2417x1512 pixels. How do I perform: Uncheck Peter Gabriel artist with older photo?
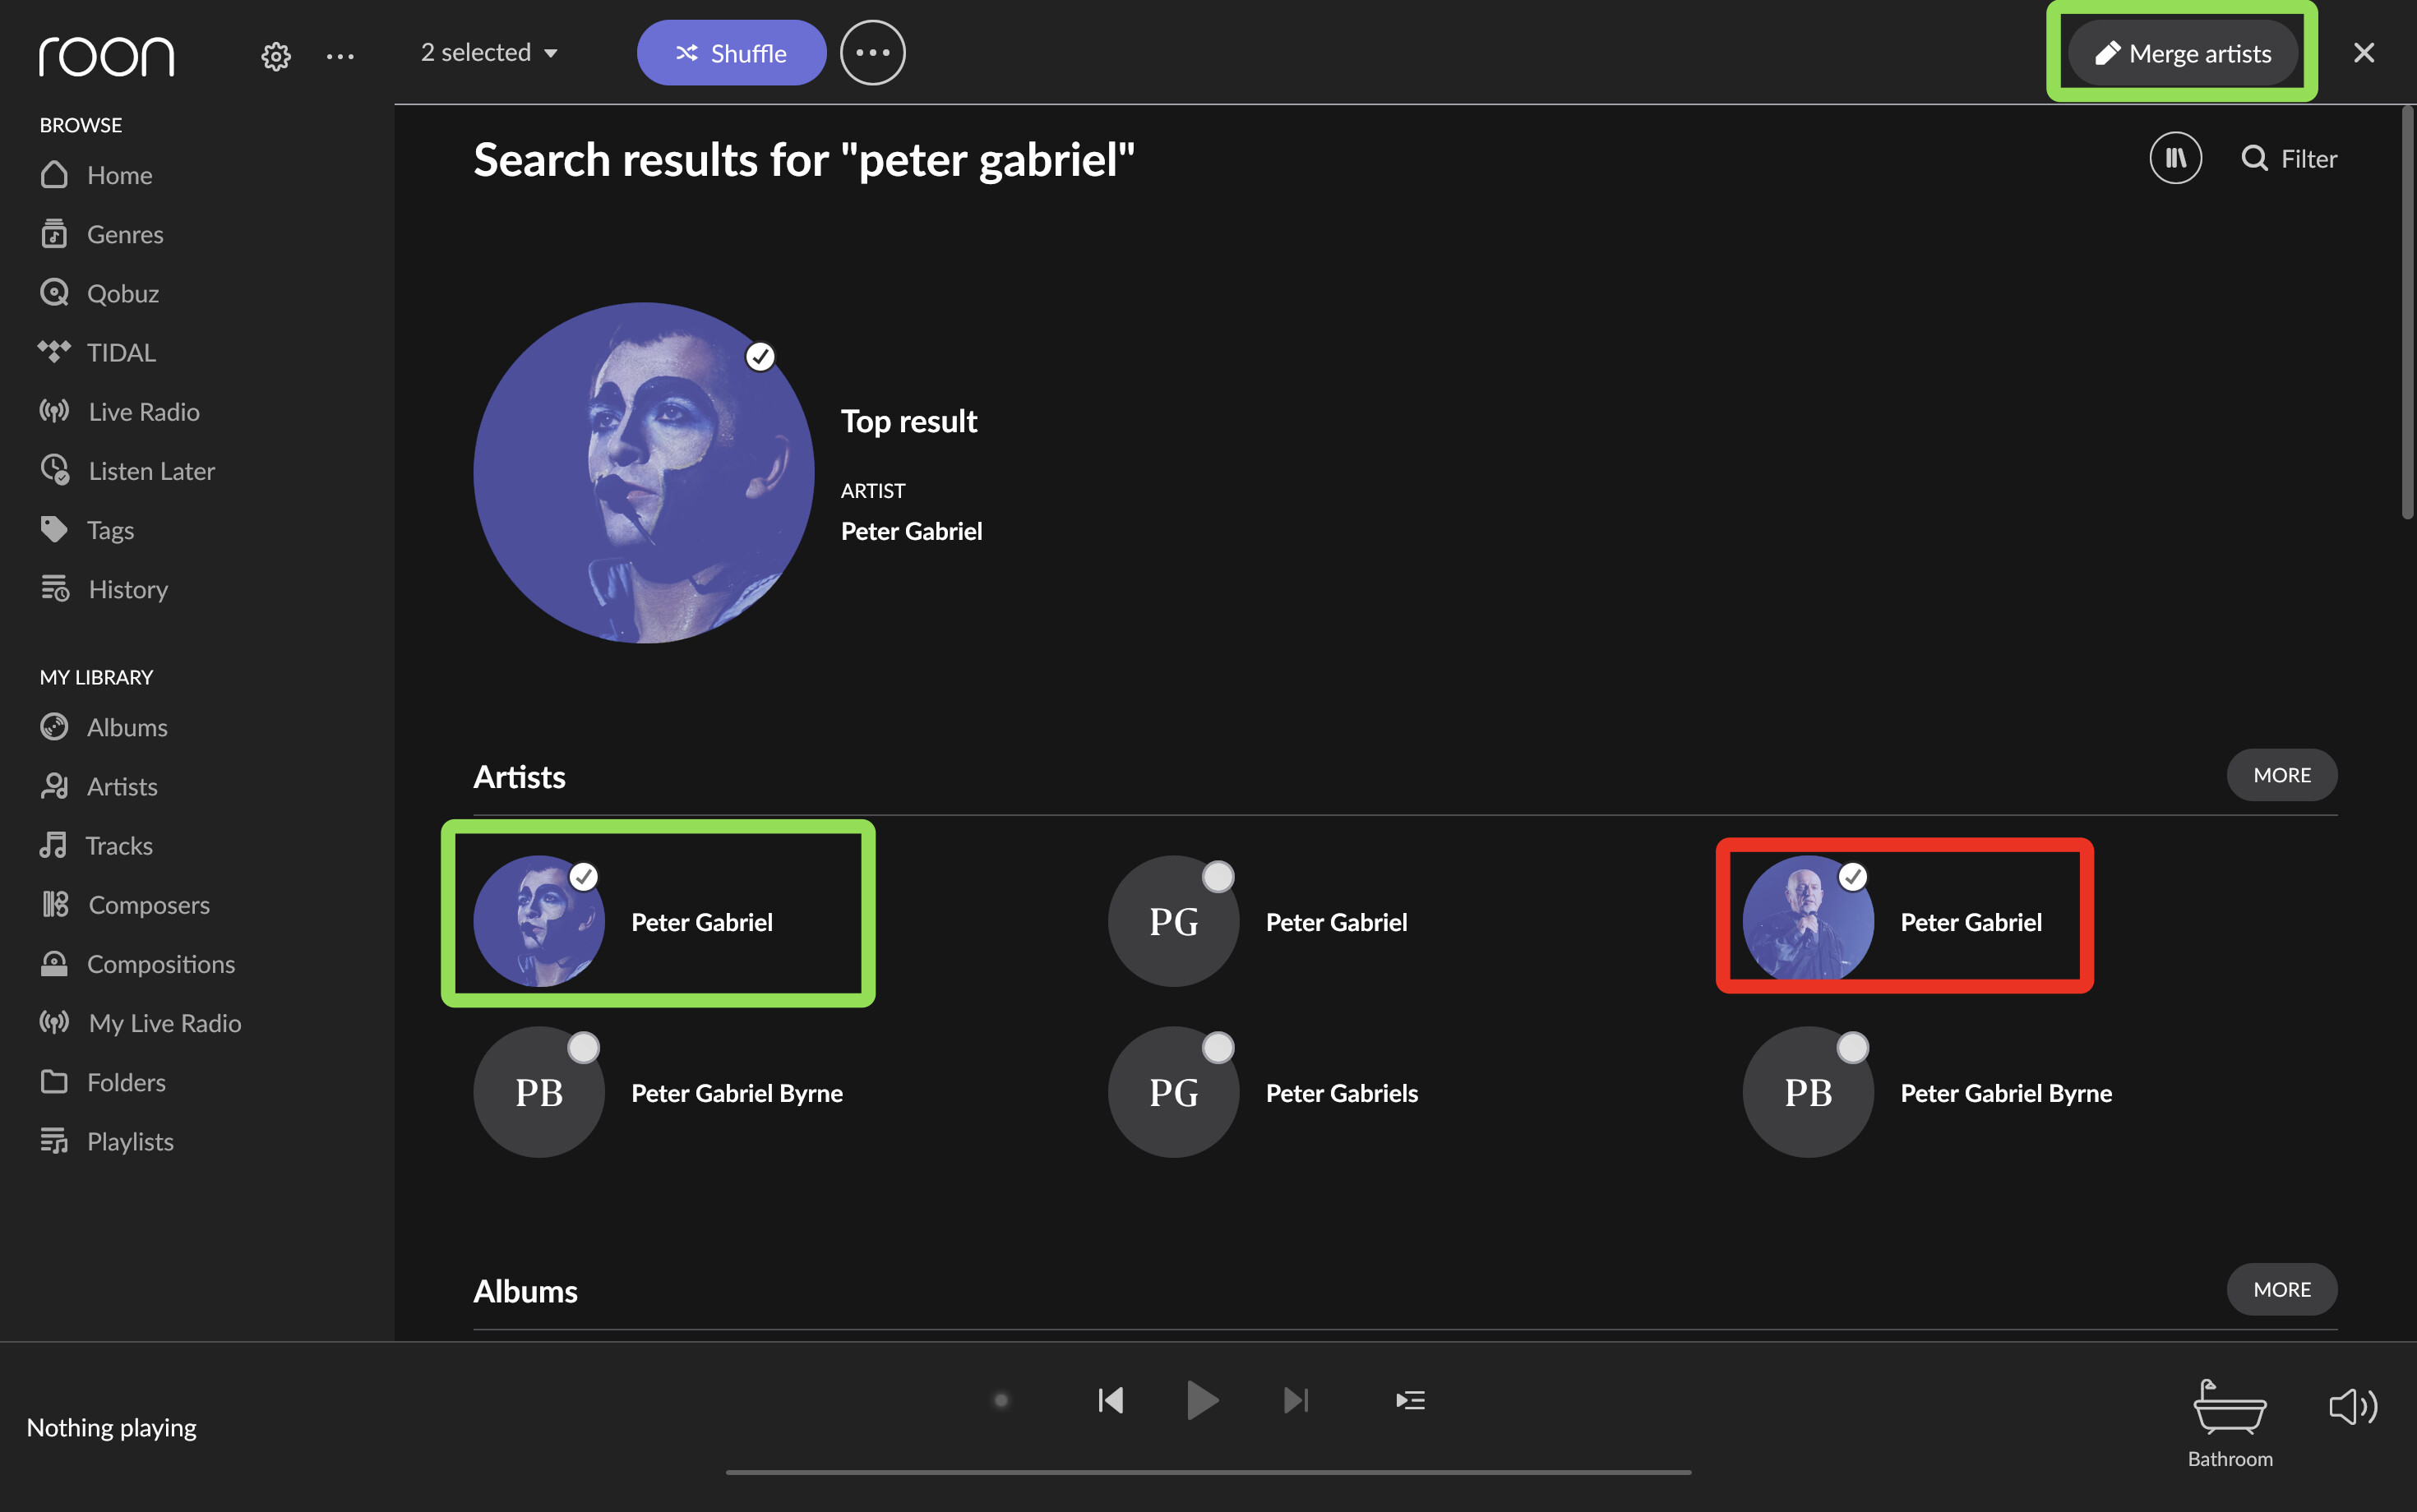[x=1851, y=877]
